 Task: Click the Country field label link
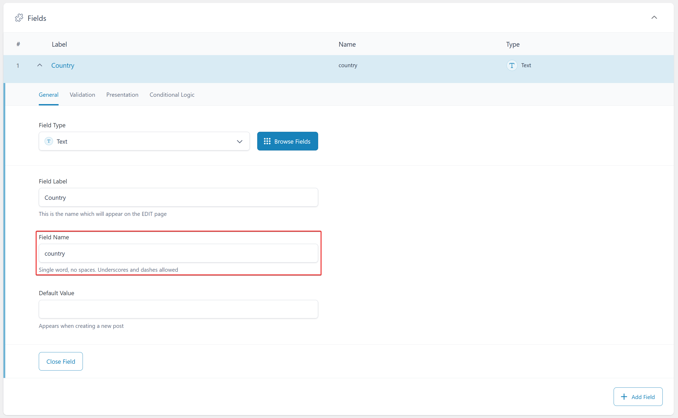[x=63, y=65]
